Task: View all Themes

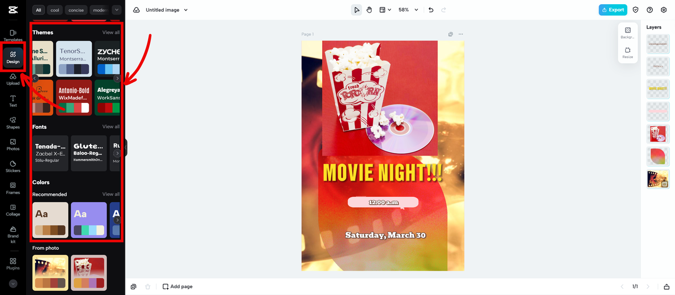Action: [111, 33]
